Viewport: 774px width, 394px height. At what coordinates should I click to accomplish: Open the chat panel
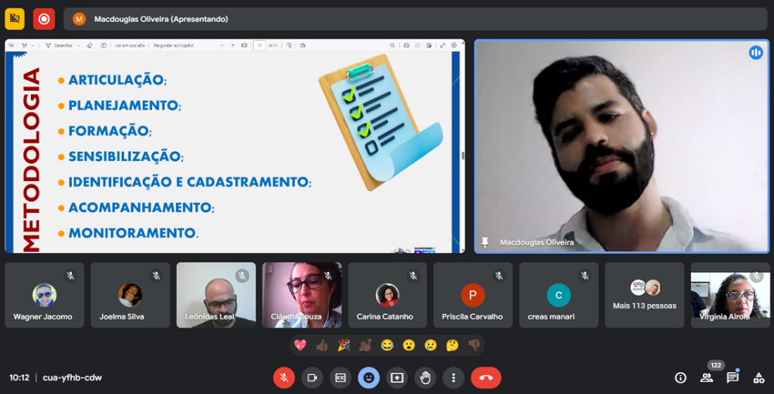[732, 377]
